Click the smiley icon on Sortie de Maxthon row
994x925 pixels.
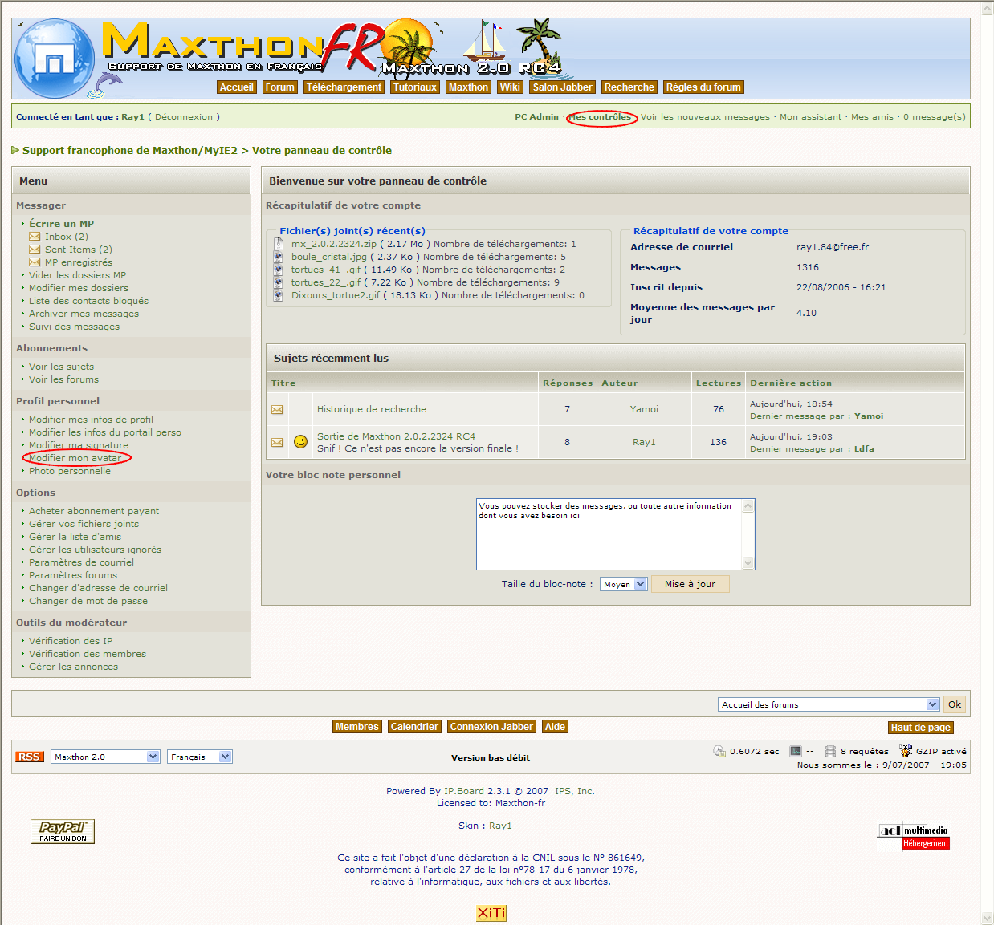(300, 442)
